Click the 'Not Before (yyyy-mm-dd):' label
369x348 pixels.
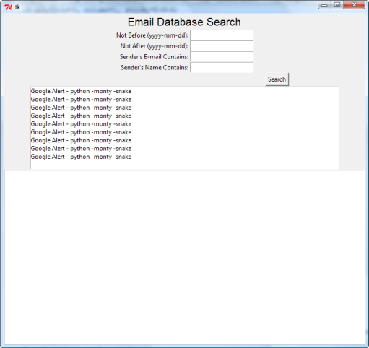[x=152, y=35]
